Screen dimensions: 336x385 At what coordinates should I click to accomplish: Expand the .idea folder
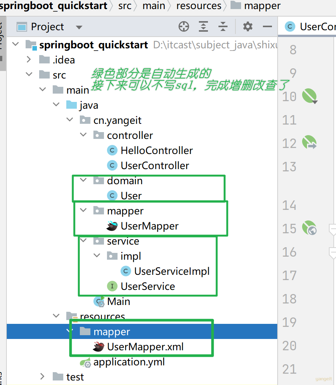[x=29, y=59]
